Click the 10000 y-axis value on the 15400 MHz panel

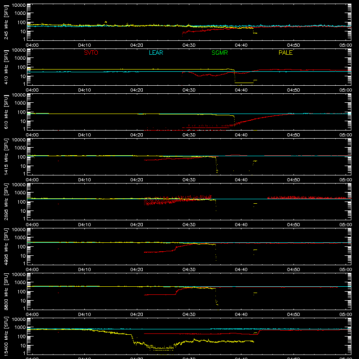click(x=19, y=320)
